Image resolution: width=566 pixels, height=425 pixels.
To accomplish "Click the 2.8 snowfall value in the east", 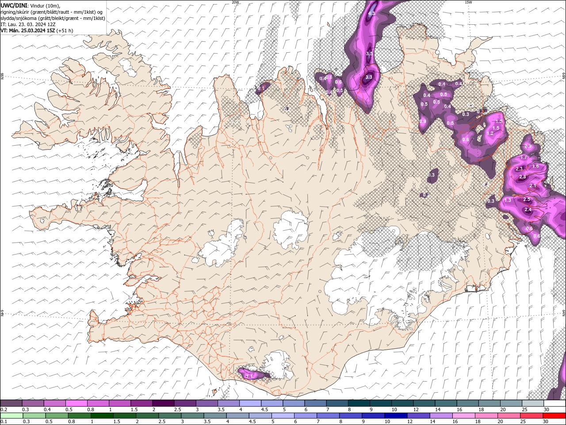I will coord(523,177).
